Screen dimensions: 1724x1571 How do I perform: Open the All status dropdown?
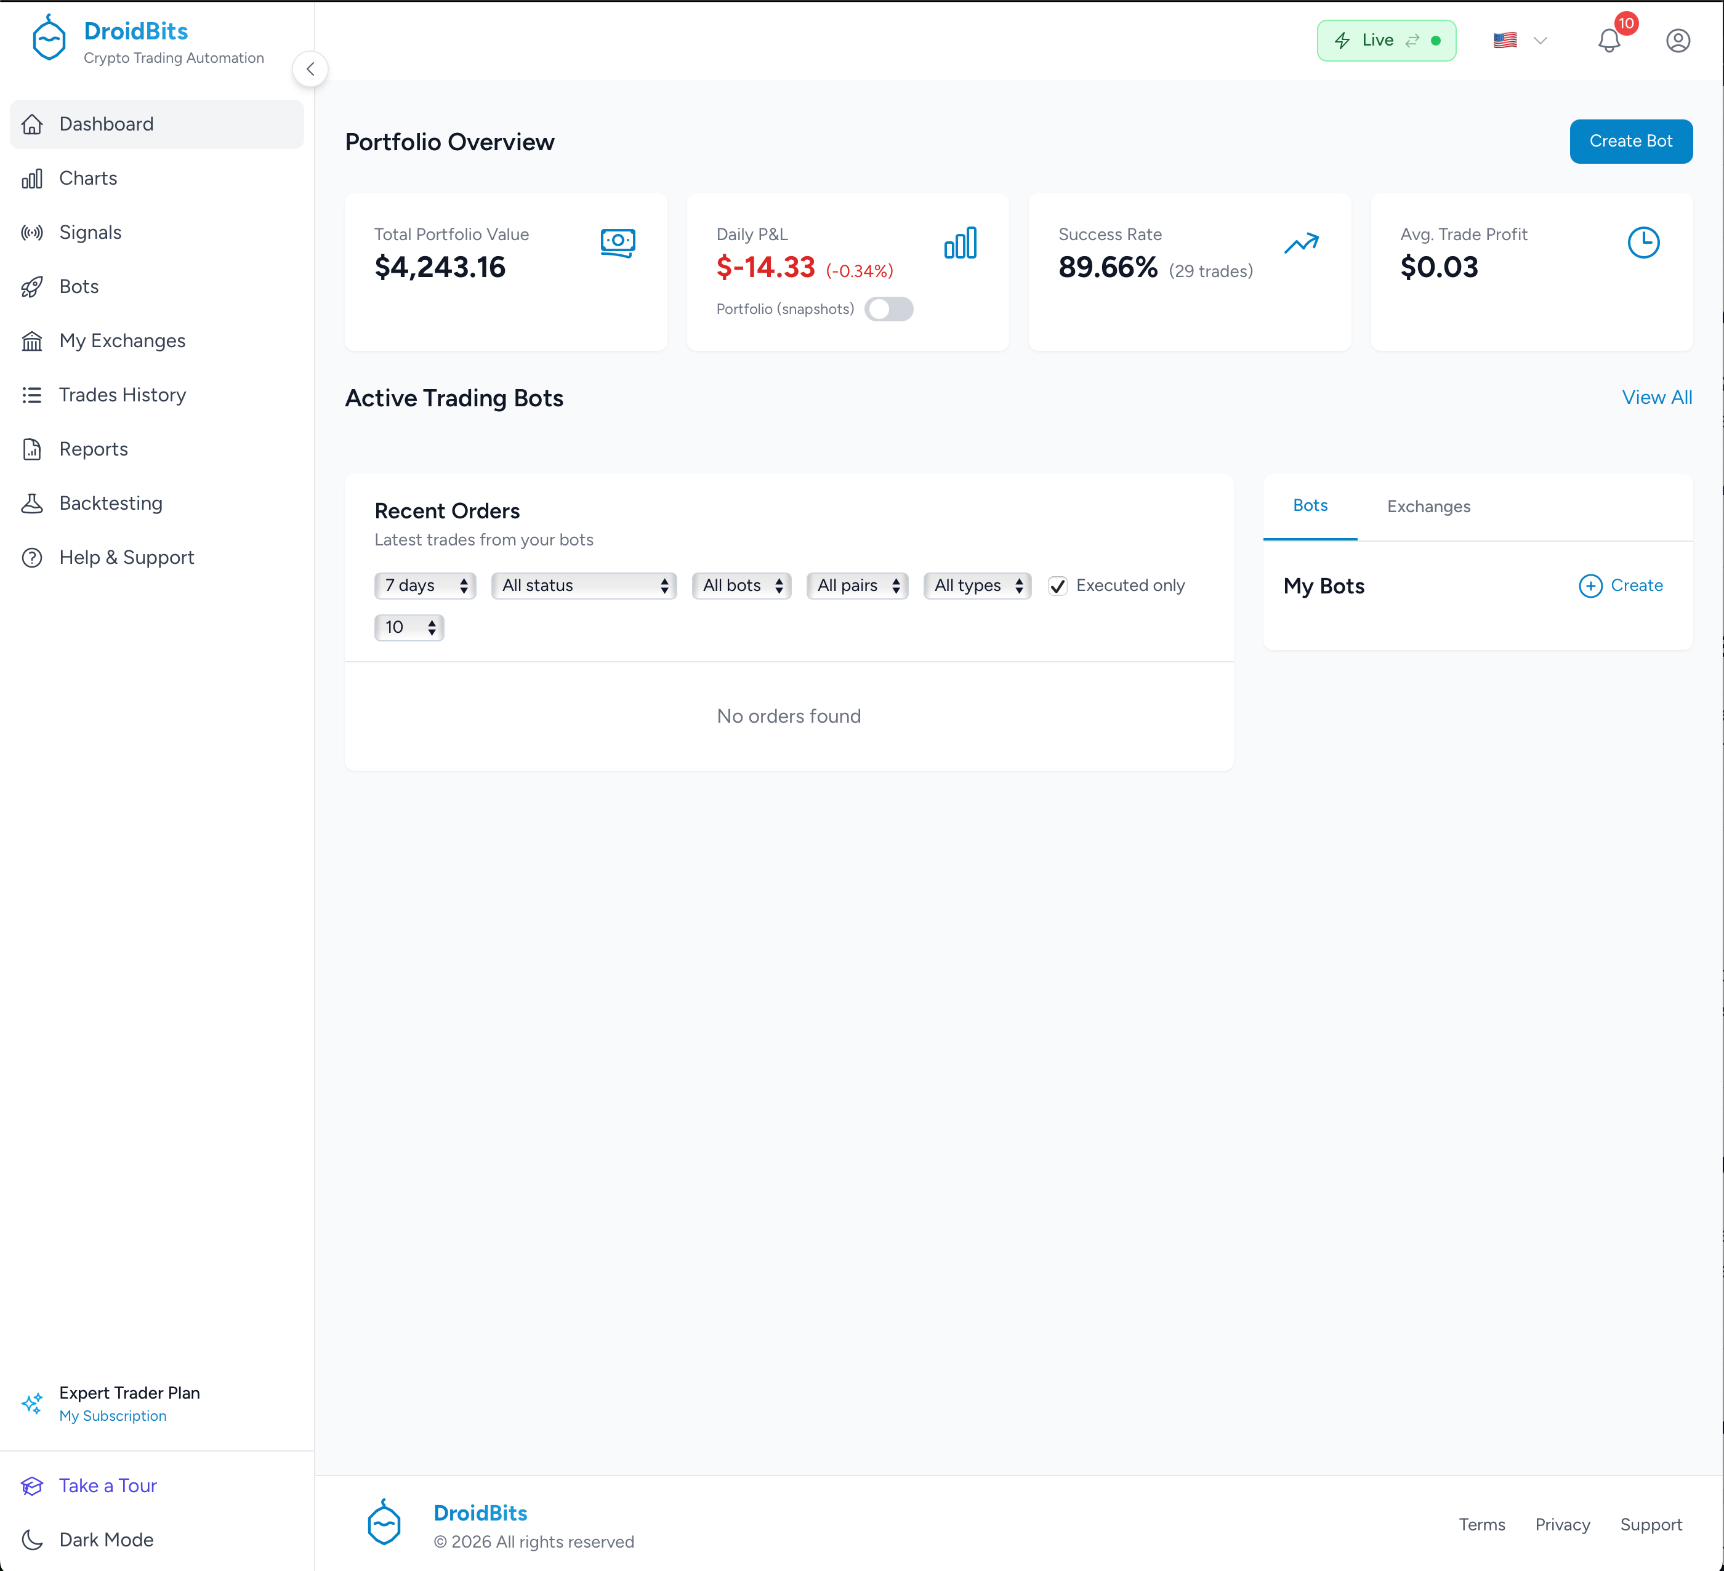[x=584, y=585]
